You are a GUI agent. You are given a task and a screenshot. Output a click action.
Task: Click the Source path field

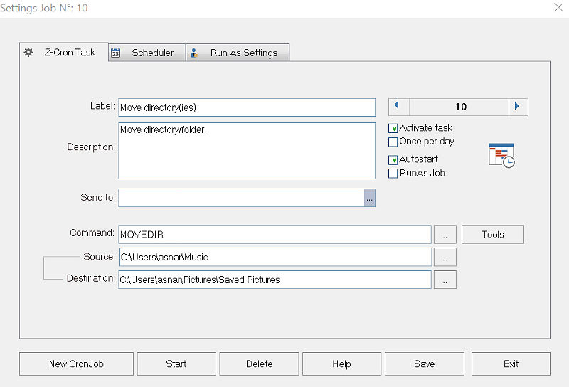coord(275,257)
